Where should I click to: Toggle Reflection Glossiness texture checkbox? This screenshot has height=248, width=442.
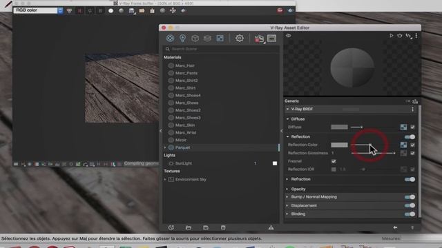pyautogui.click(x=413, y=153)
